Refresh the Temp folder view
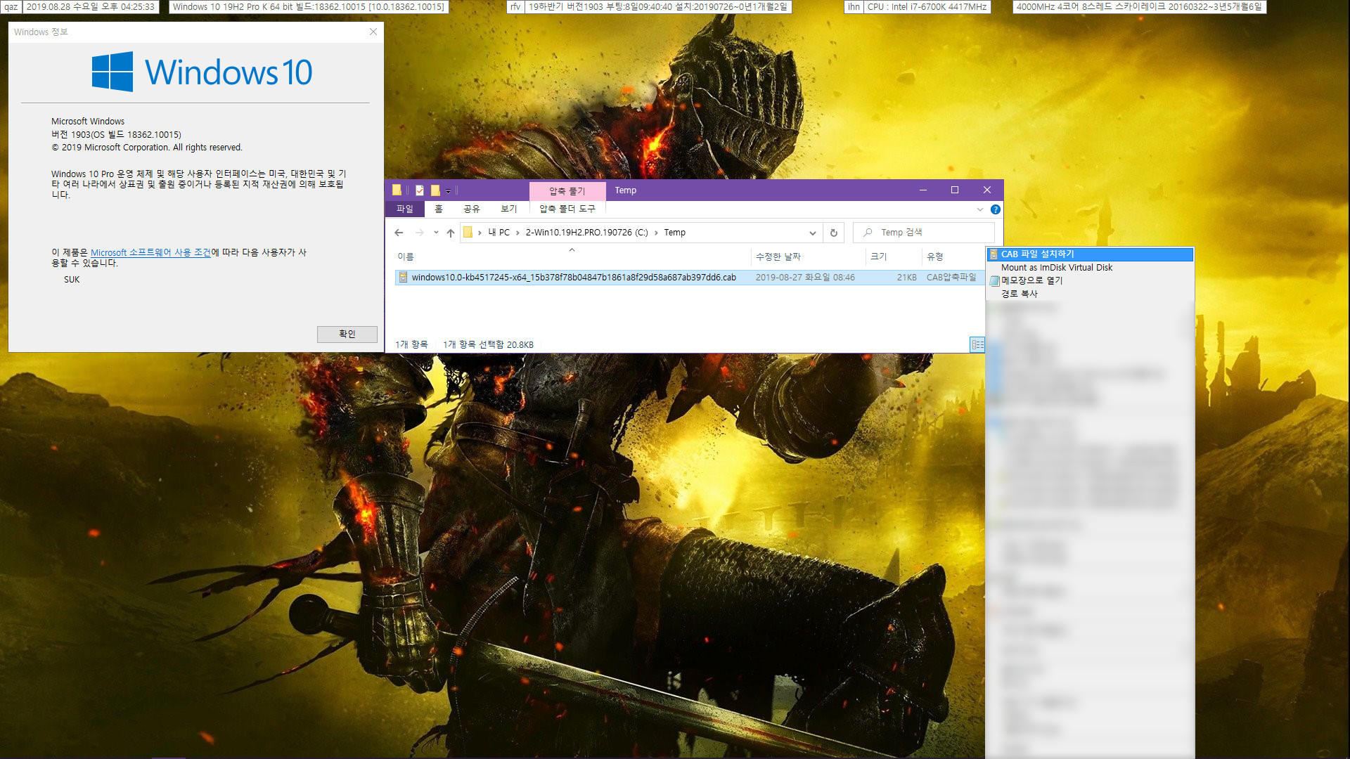This screenshot has height=759, width=1350. (834, 233)
